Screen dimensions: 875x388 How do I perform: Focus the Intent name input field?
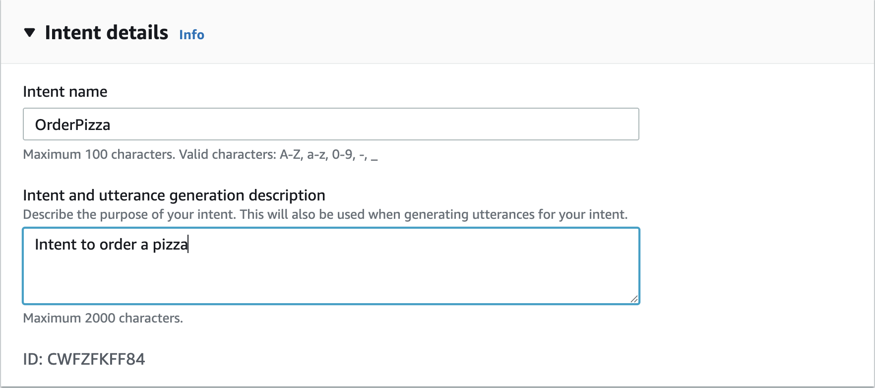pos(330,124)
